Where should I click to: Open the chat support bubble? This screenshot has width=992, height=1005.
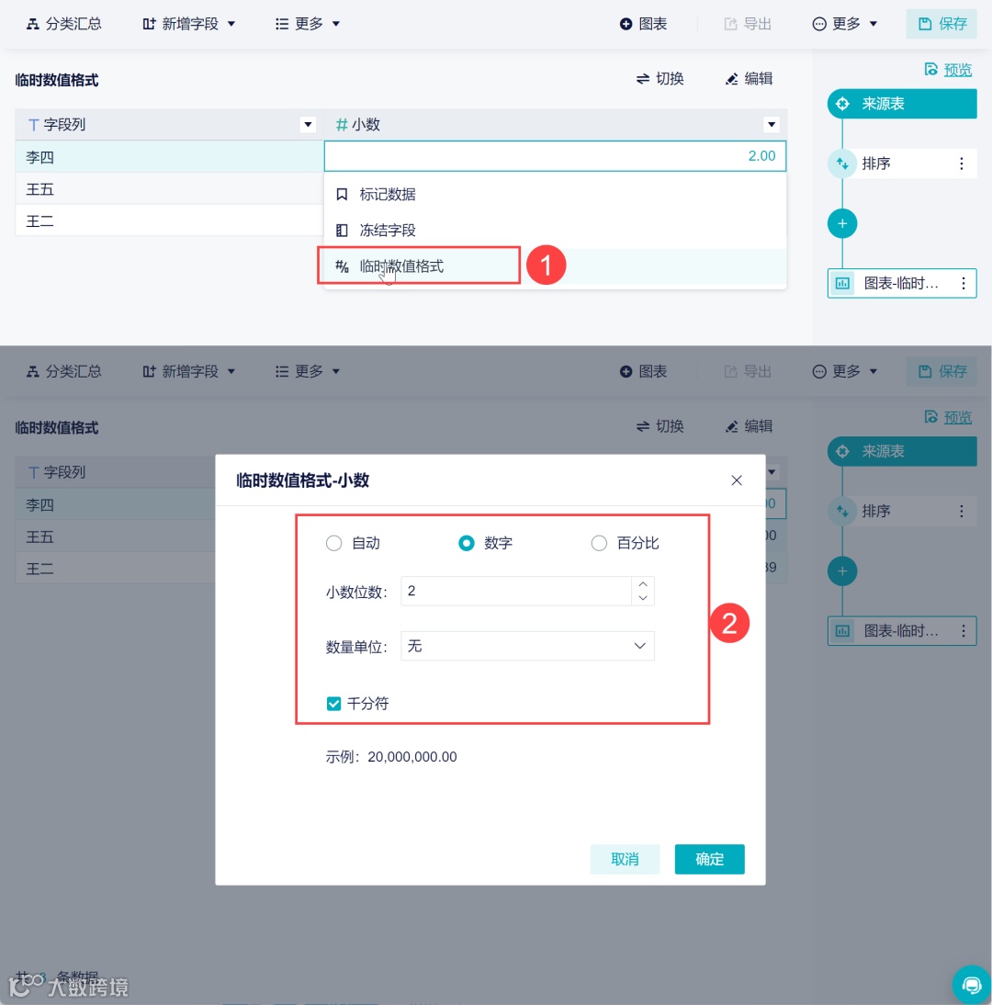coord(972,984)
